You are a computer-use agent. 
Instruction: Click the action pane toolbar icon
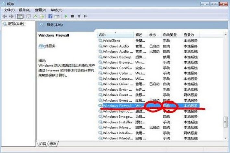[57, 16]
